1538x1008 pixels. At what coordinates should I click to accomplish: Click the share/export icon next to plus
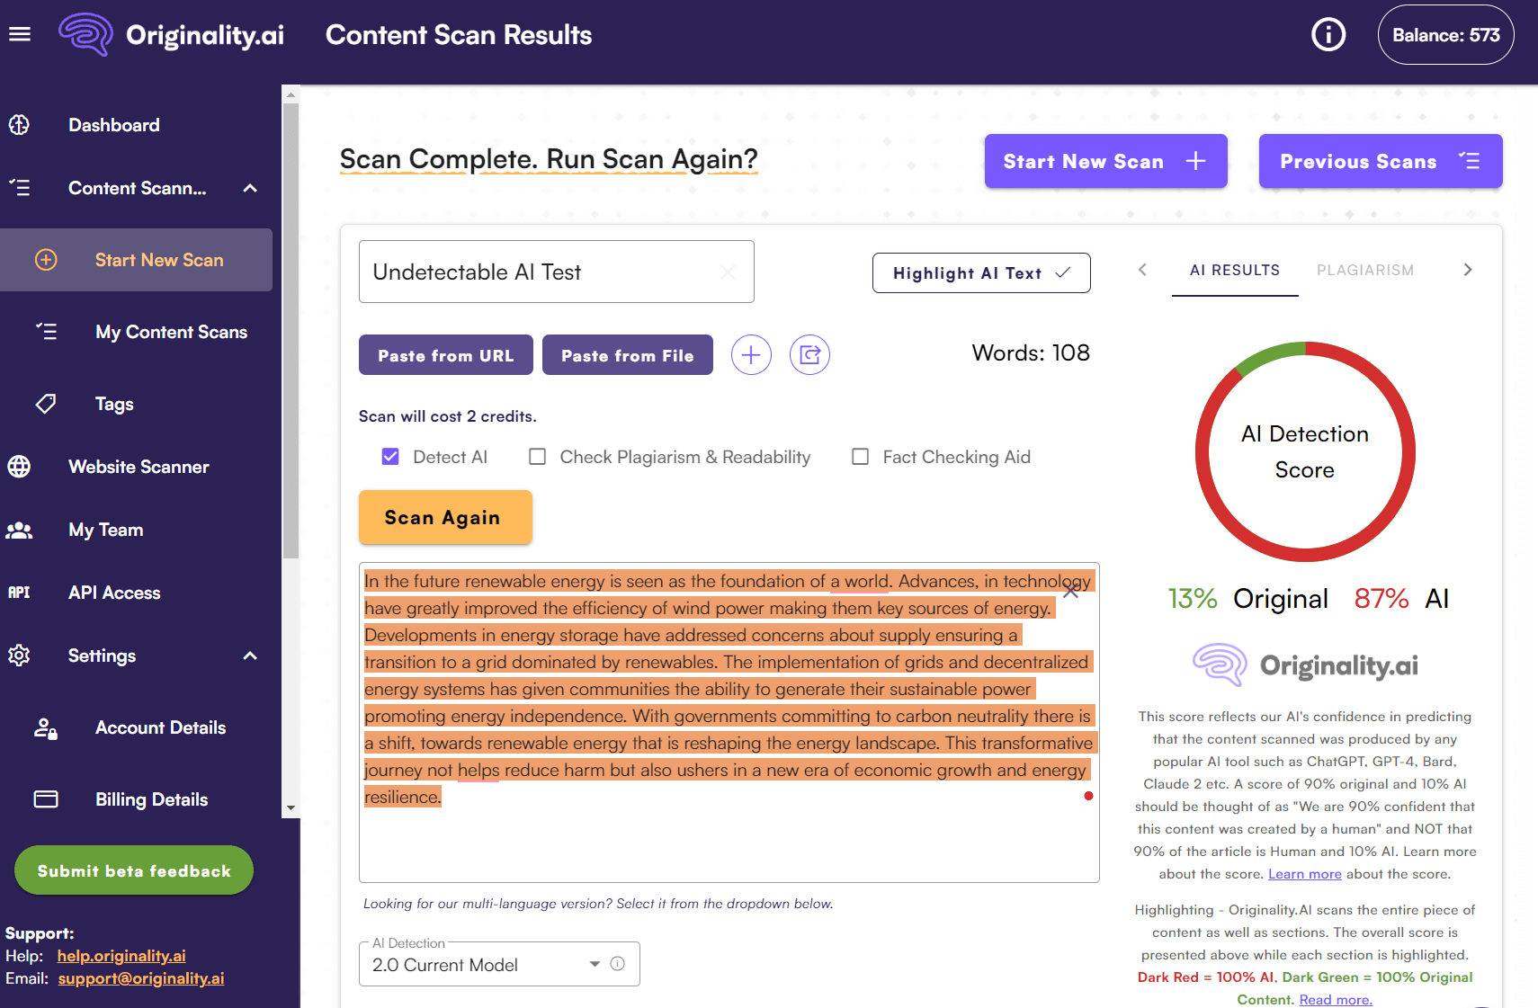click(x=809, y=355)
